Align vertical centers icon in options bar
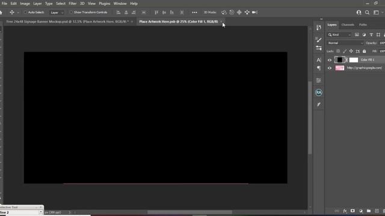This screenshot has height=216, width=385. (x=164, y=12)
